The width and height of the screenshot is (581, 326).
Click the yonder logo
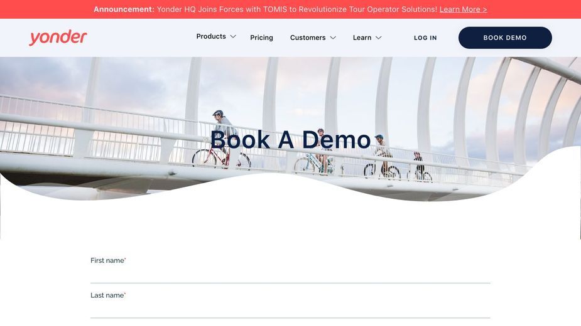pyautogui.click(x=58, y=38)
